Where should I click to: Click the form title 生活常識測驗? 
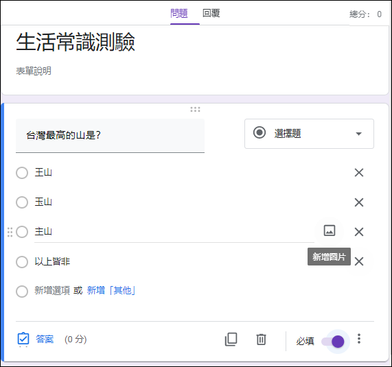(76, 42)
